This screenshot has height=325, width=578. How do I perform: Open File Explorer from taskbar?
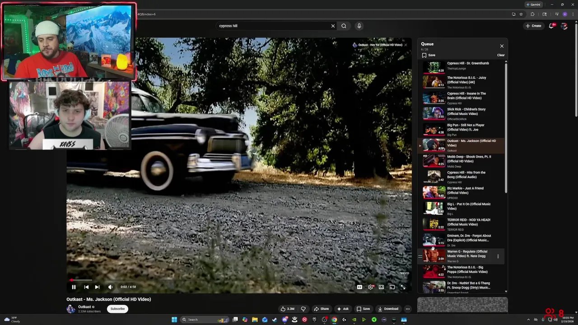pyautogui.click(x=255, y=320)
